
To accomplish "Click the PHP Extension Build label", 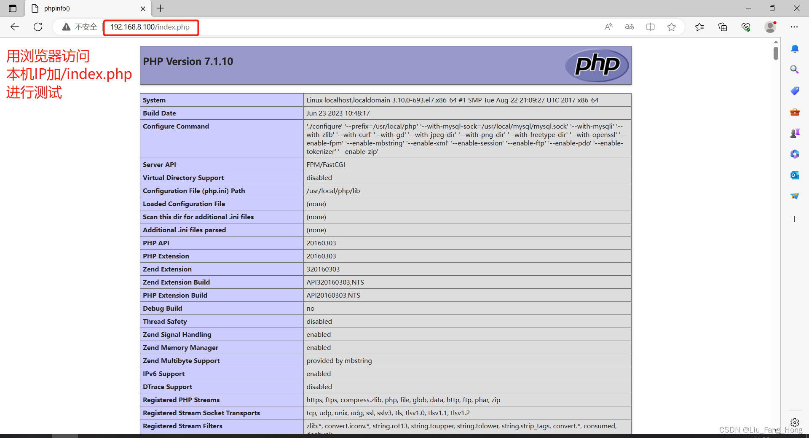I will [x=175, y=296].
